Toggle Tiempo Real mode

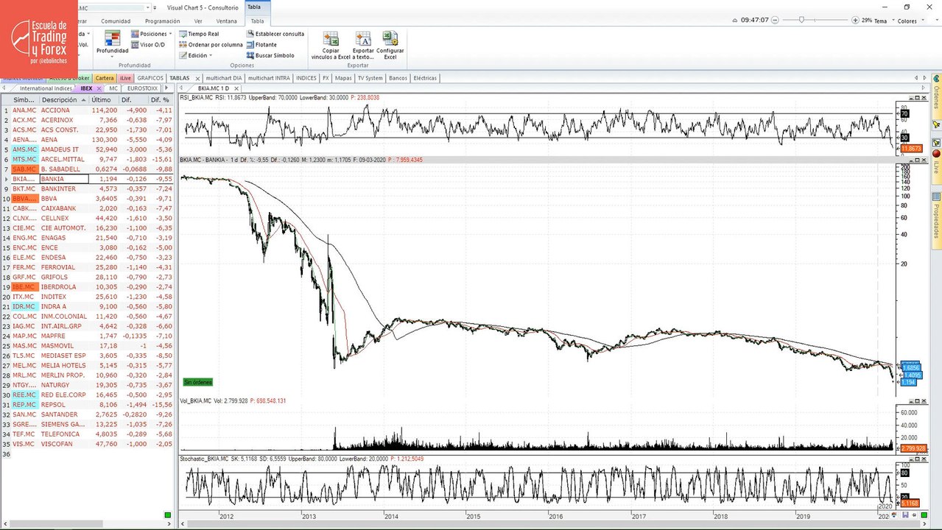tap(199, 34)
